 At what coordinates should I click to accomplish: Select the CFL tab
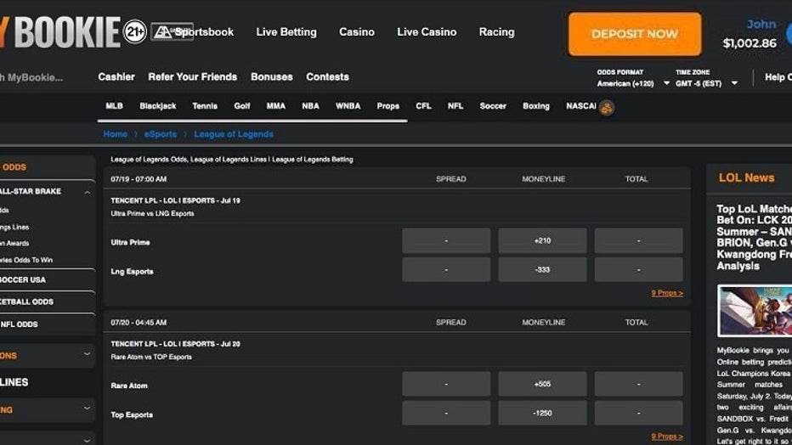[423, 106]
